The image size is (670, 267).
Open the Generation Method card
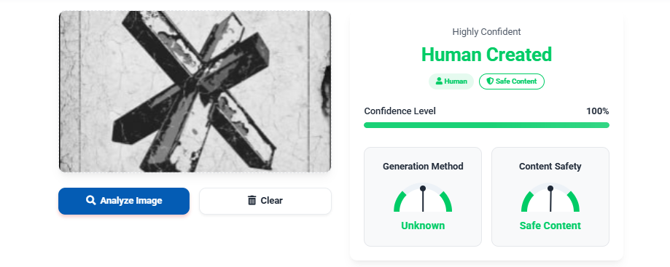[423, 196]
